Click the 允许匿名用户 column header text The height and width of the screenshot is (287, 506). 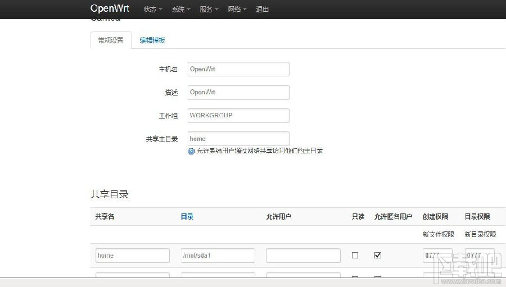click(393, 217)
